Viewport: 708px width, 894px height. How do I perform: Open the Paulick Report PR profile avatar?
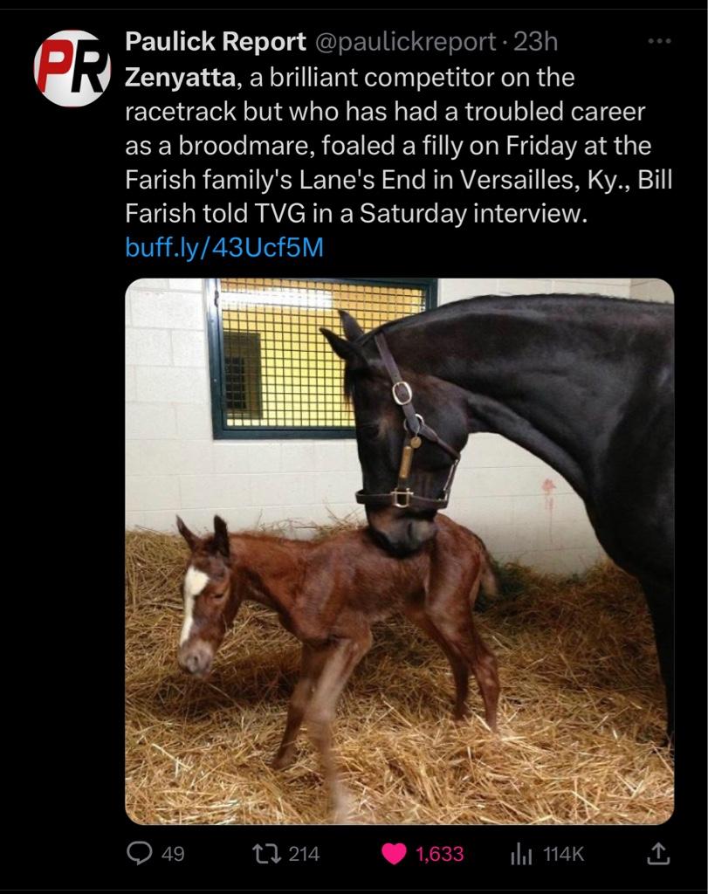tap(72, 68)
